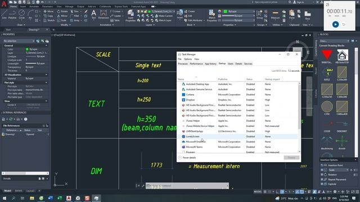Open the Manage ribbon tab
Image resolution: width=360 pixels, height=202 pixels.
69,7
